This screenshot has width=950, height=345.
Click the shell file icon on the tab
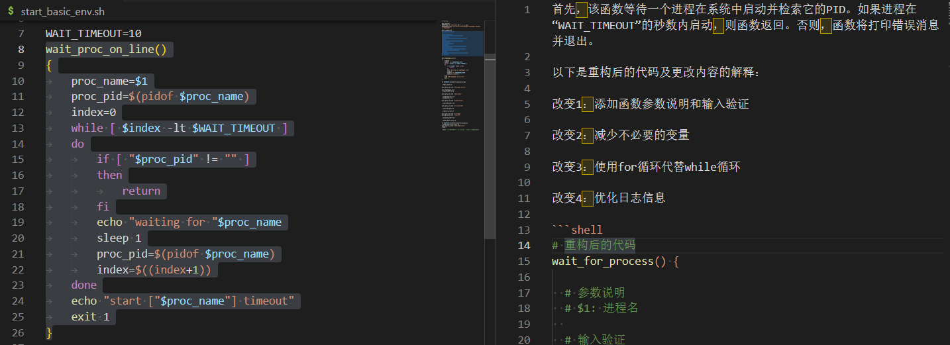[x=11, y=11]
